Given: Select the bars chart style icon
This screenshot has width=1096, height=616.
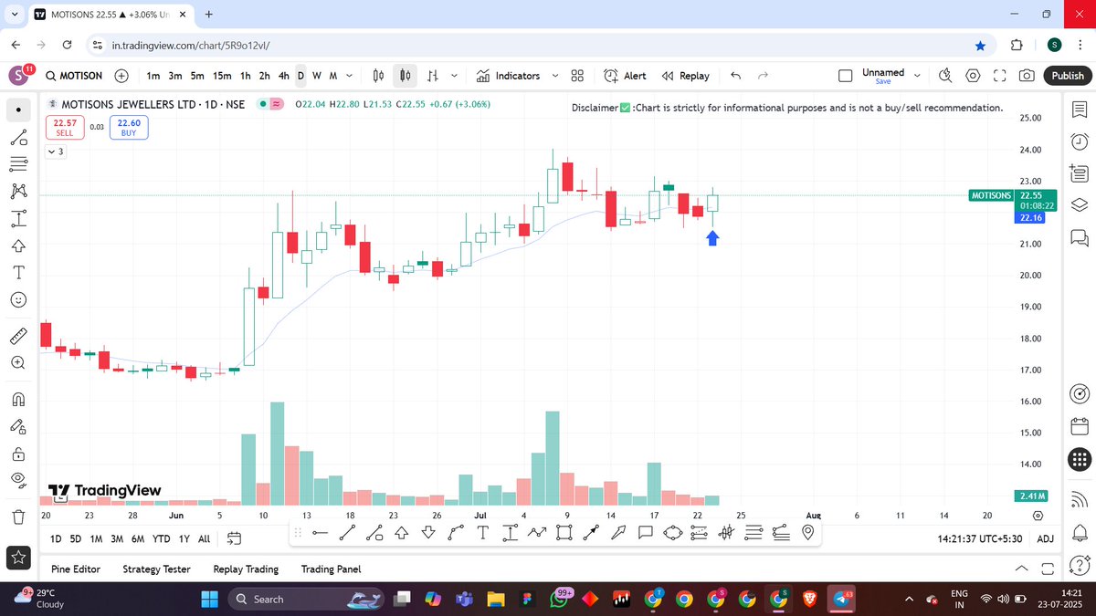Looking at the screenshot, I should coord(433,76).
